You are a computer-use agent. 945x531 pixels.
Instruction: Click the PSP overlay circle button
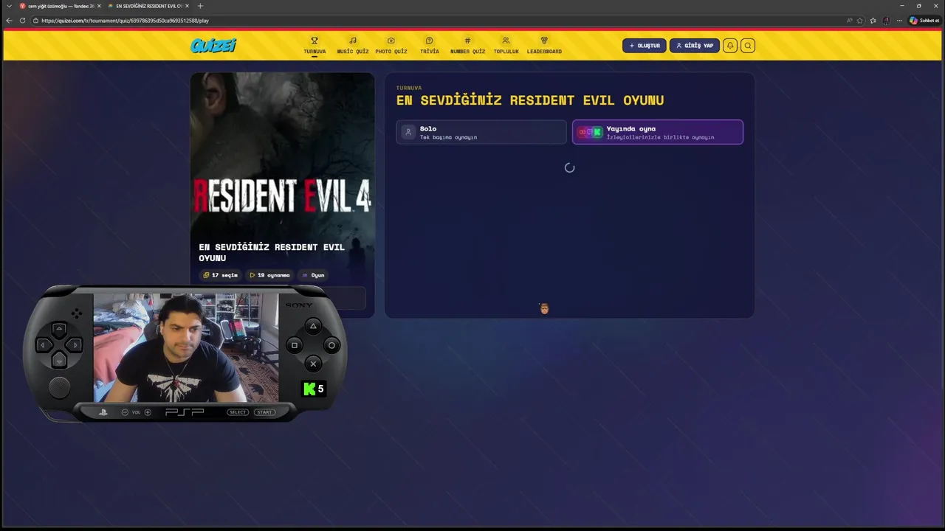coord(331,345)
